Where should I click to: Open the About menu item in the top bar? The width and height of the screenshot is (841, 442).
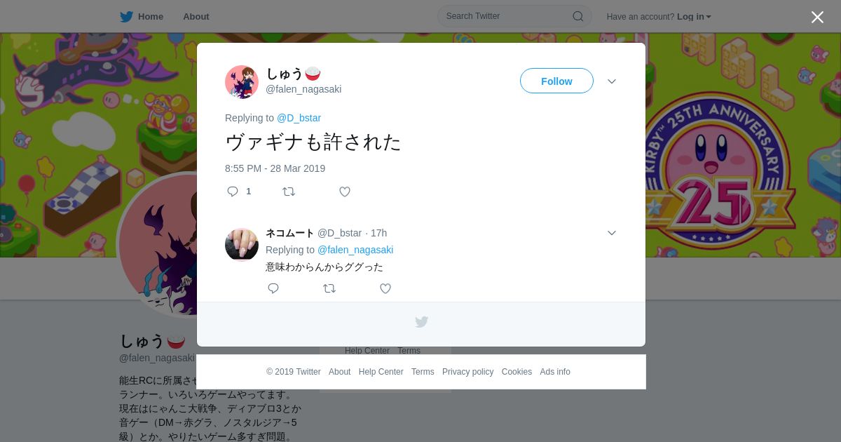point(196,17)
